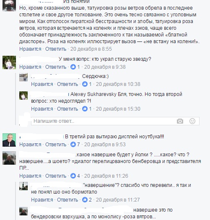Click like icon on the 11:27 reply
210x220 pixels.
click(x=85, y=199)
